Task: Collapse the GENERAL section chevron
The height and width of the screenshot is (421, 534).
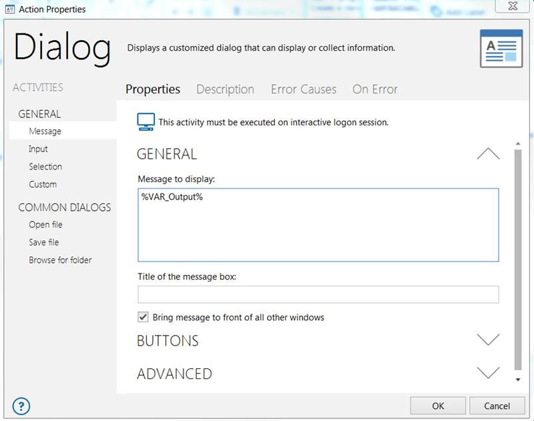Action: (488, 154)
